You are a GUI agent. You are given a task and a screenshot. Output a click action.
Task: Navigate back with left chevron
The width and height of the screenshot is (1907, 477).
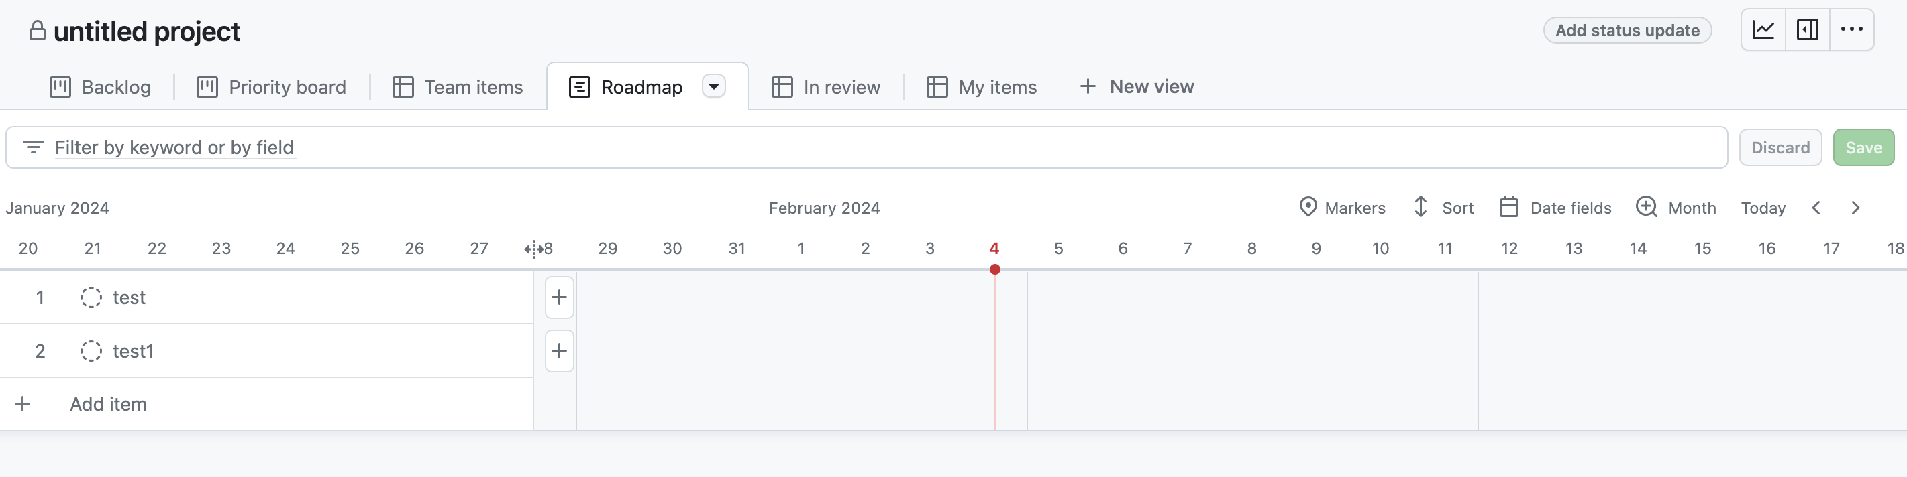coord(1816,208)
